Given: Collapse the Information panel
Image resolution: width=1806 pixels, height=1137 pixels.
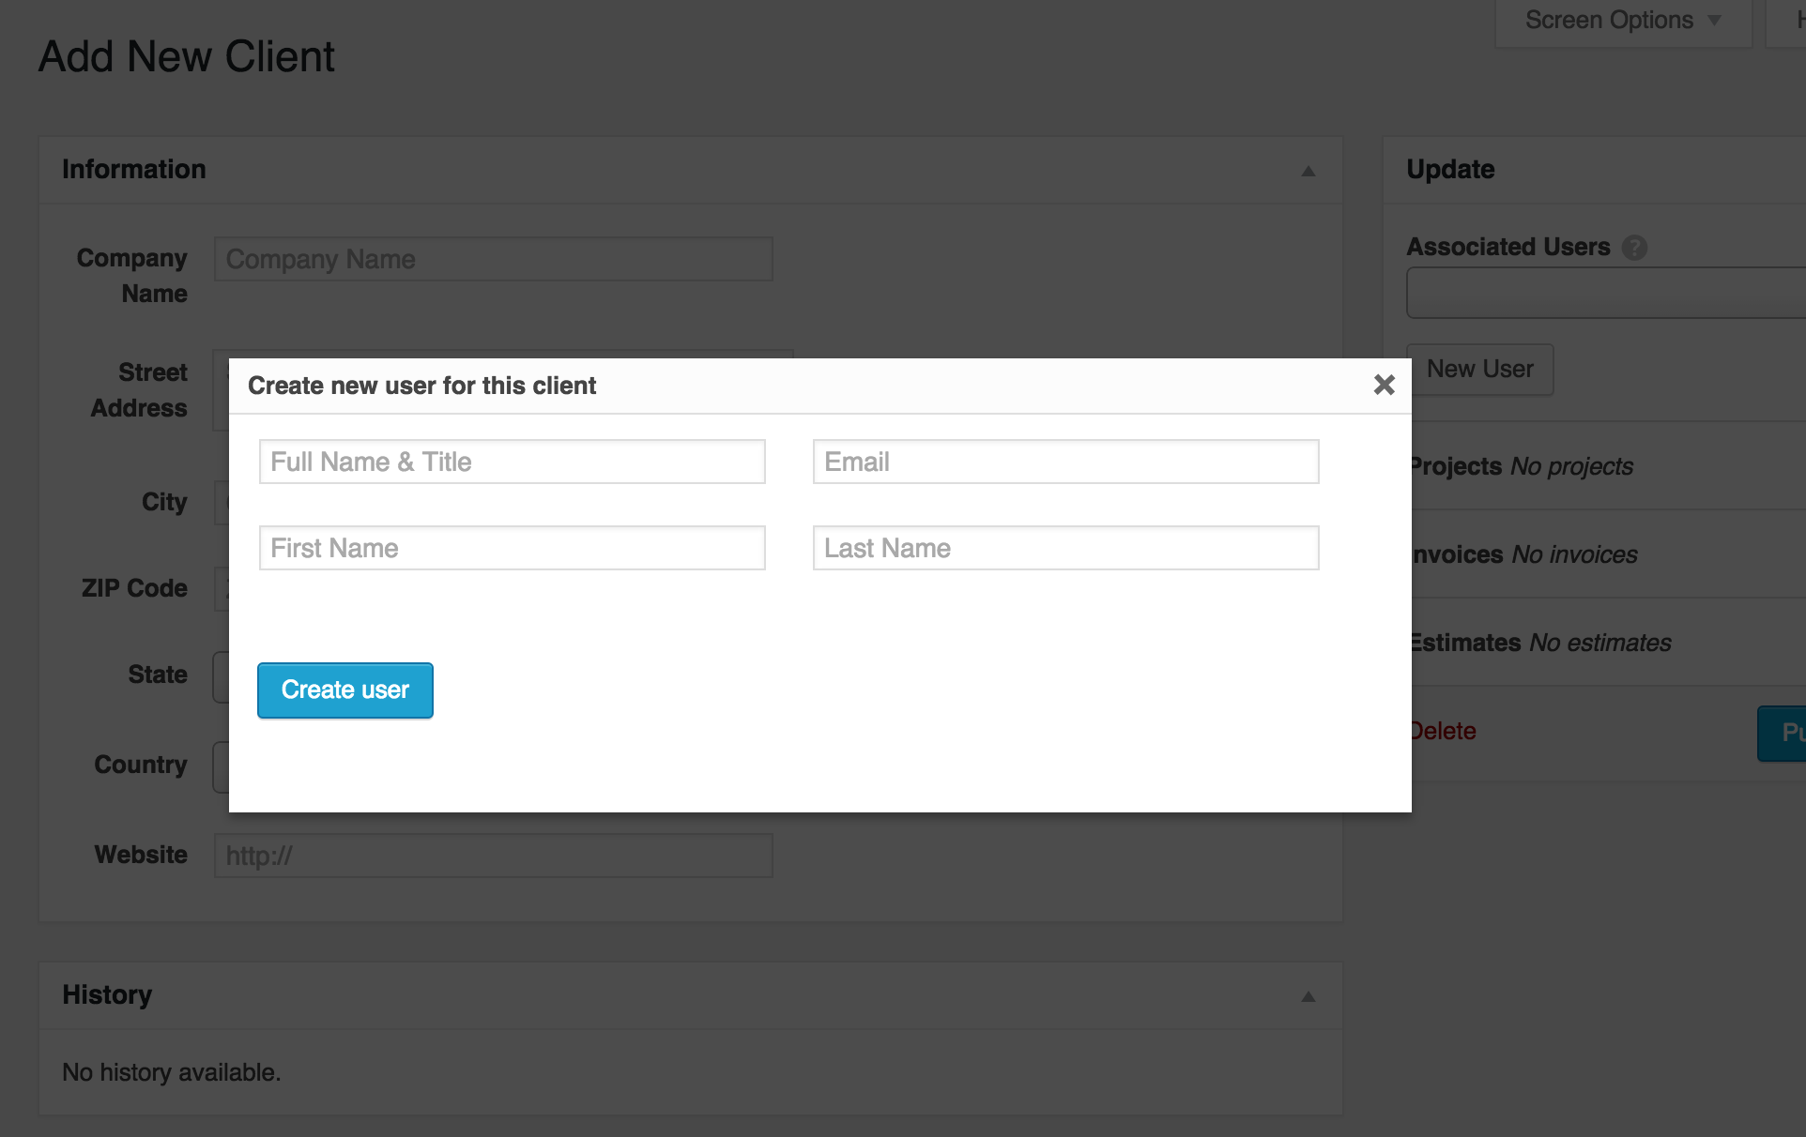Looking at the screenshot, I should point(1309,171).
